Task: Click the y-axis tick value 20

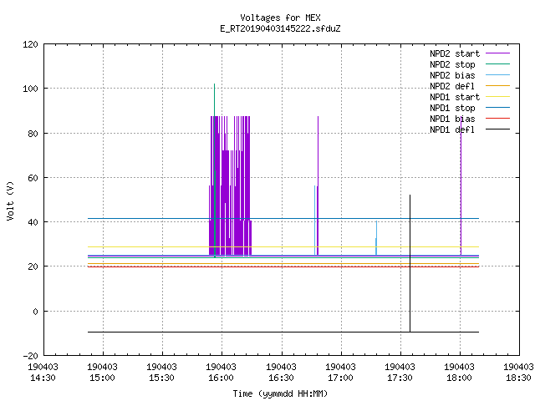Action: tap(33, 266)
